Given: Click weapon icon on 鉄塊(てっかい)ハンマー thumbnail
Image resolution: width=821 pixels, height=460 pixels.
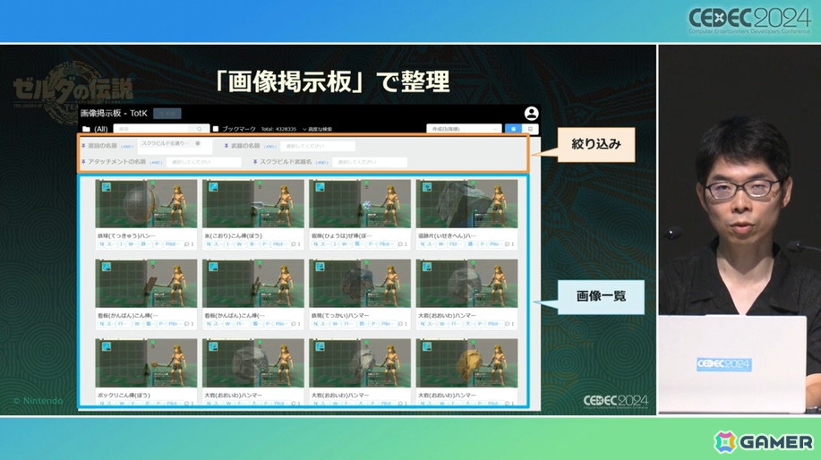Looking at the screenshot, I should click(320, 267).
